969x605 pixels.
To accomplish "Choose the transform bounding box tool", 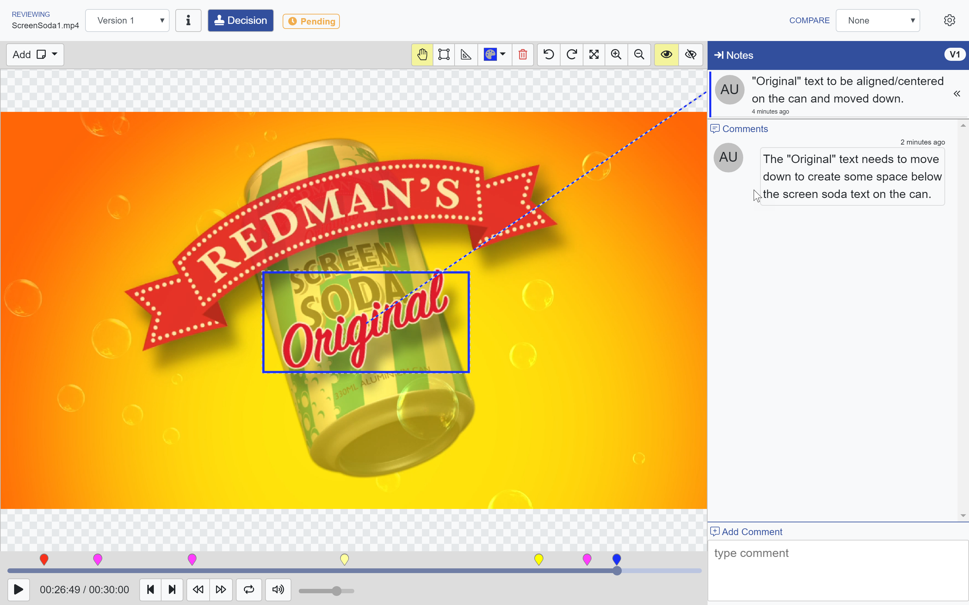I will click(444, 54).
